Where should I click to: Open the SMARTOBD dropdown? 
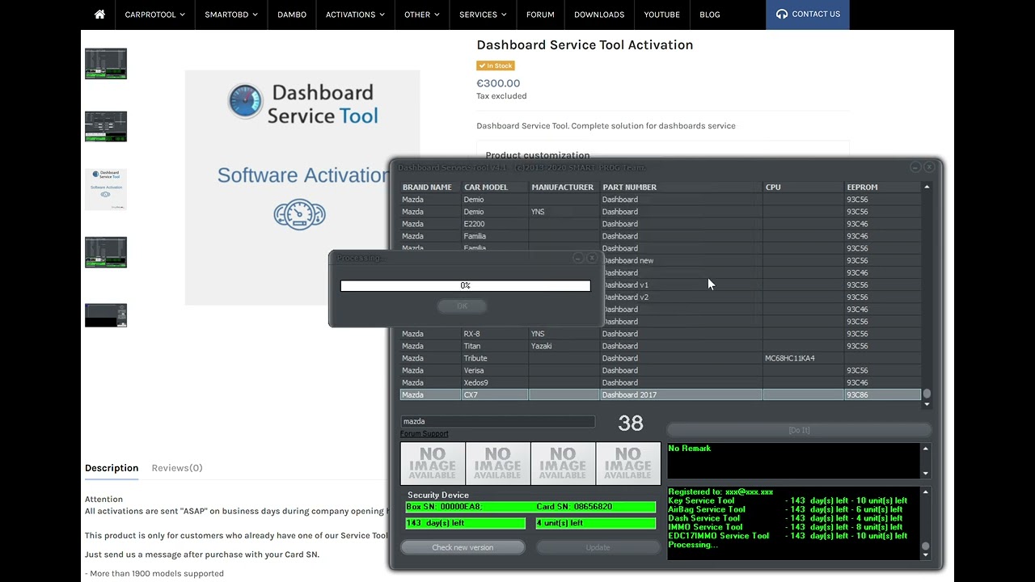tap(230, 15)
